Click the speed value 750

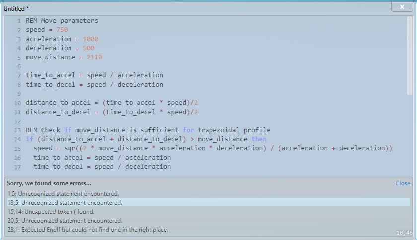coord(62,30)
